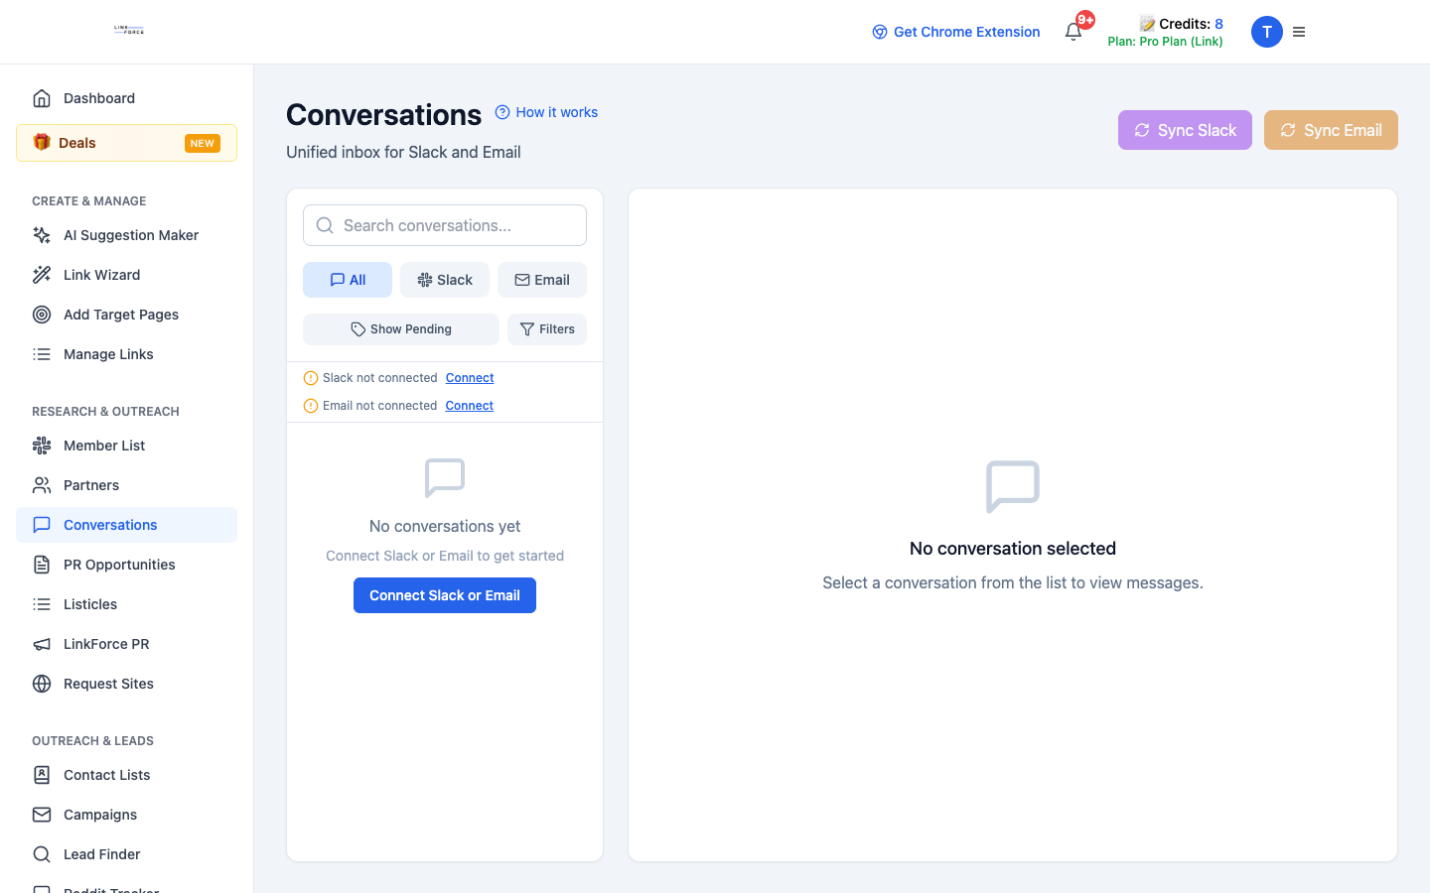
Task: Open Add Target Pages
Action: click(127, 315)
